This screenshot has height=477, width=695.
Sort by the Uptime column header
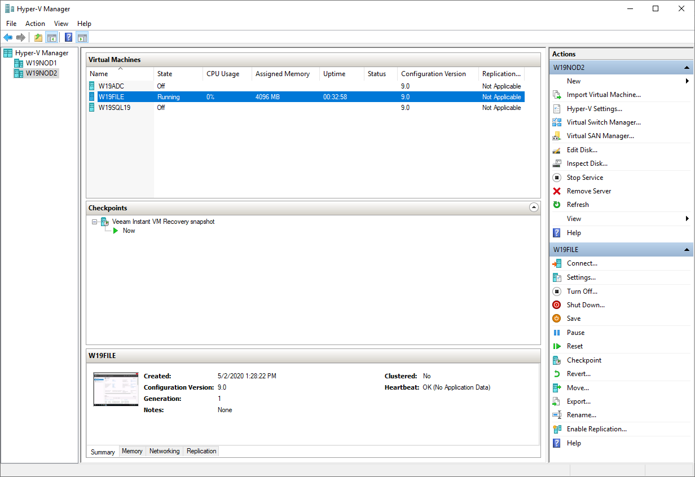point(342,74)
